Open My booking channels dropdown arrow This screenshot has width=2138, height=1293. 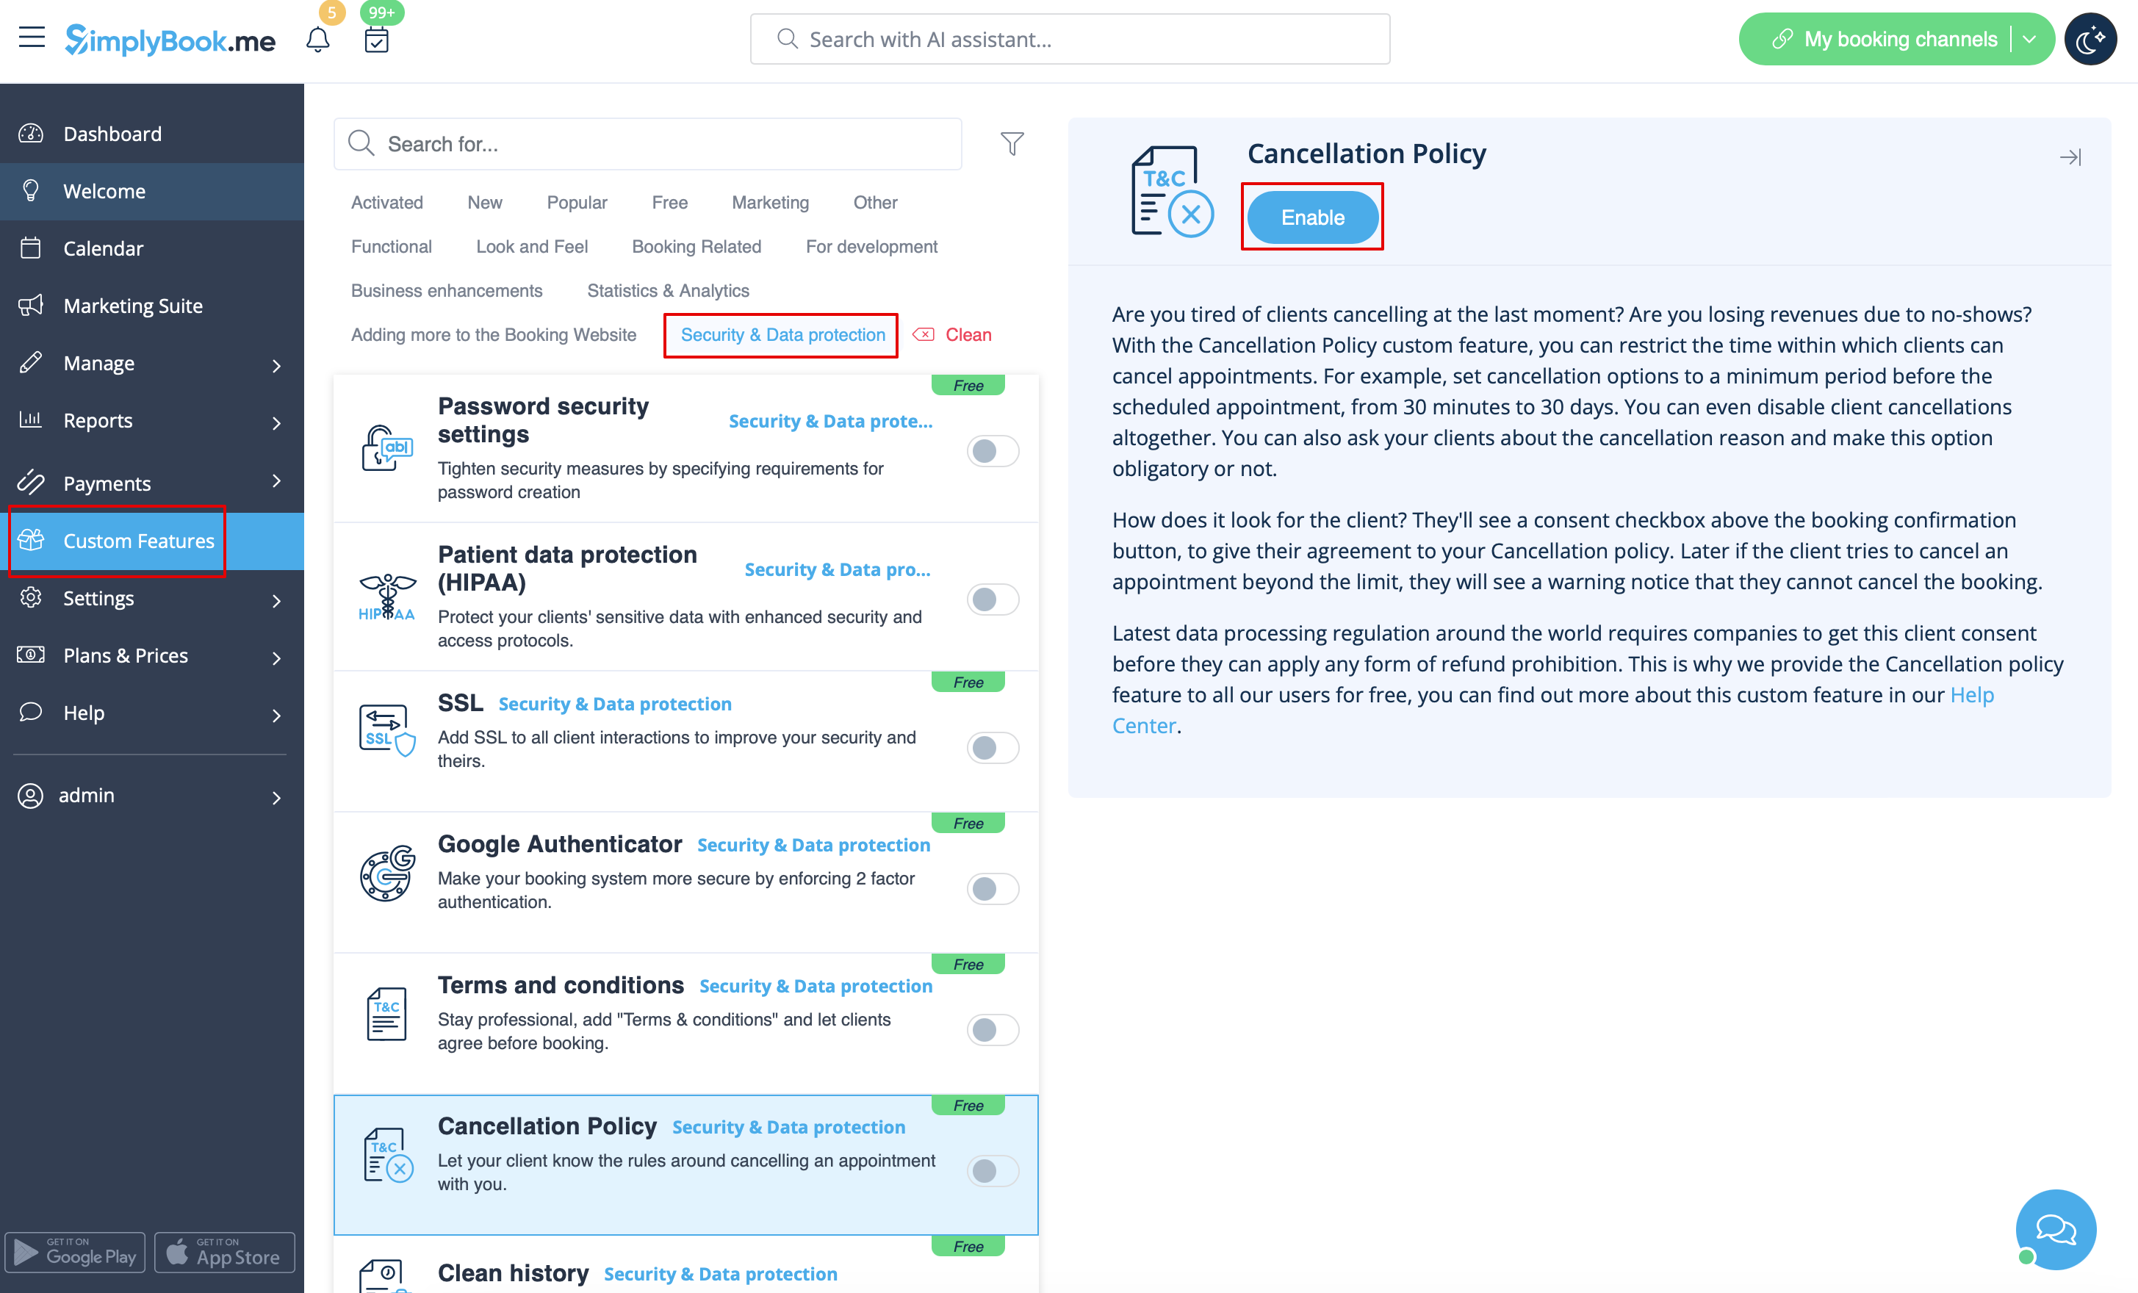coord(2029,39)
